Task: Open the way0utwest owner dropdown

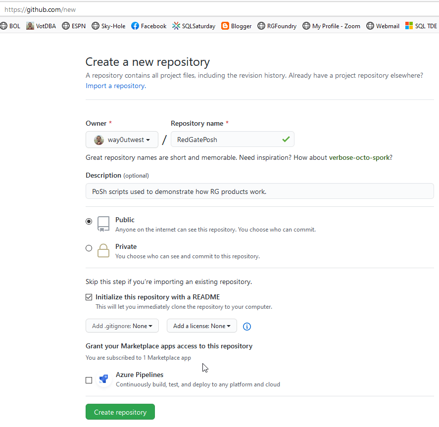Action: [x=122, y=140]
